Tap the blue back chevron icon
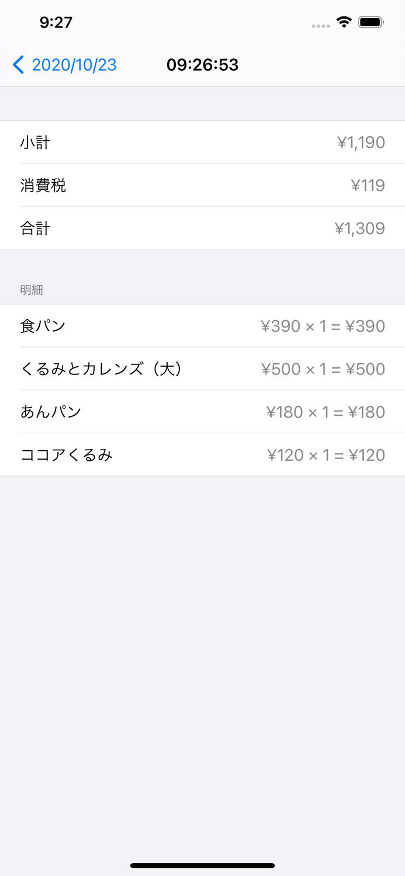 19,65
